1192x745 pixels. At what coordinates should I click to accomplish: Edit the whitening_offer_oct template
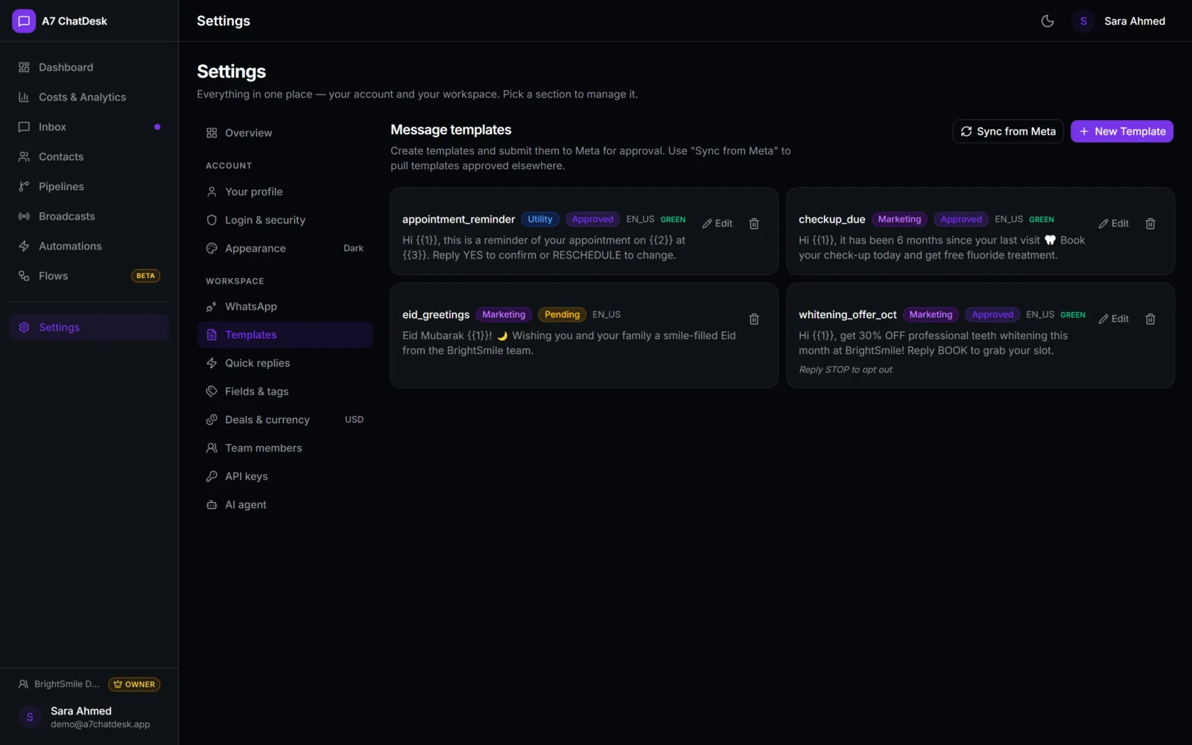click(1114, 319)
